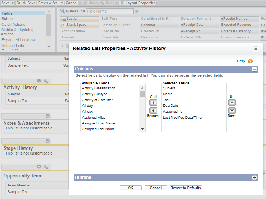The height and width of the screenshot is (199, 266).
Task: Collapse the Columns section
Action: (254, 69)
